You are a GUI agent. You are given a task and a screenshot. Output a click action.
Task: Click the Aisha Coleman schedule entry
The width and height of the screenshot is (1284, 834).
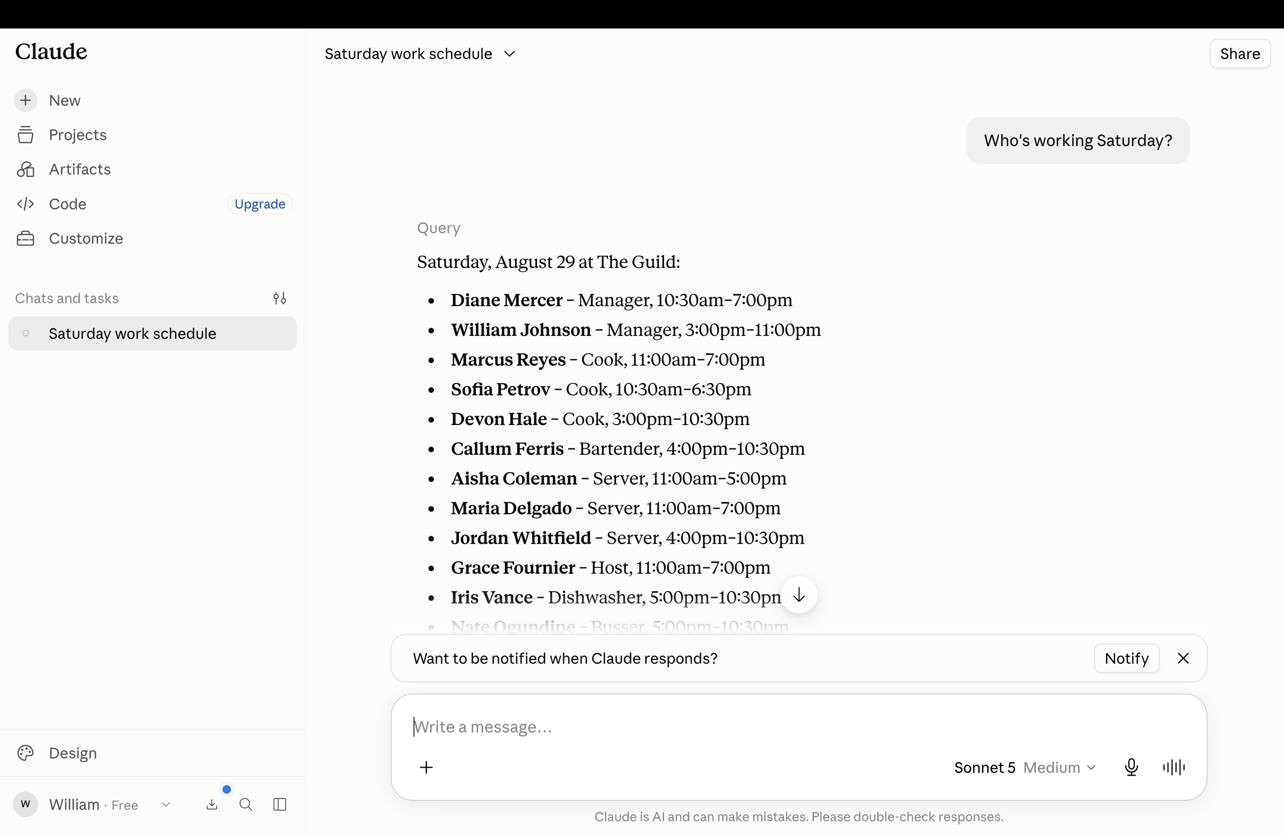[x=619, y=478]
